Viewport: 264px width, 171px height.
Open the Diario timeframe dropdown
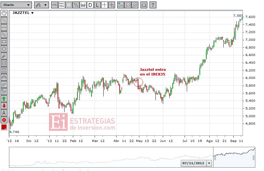point(16,5)
